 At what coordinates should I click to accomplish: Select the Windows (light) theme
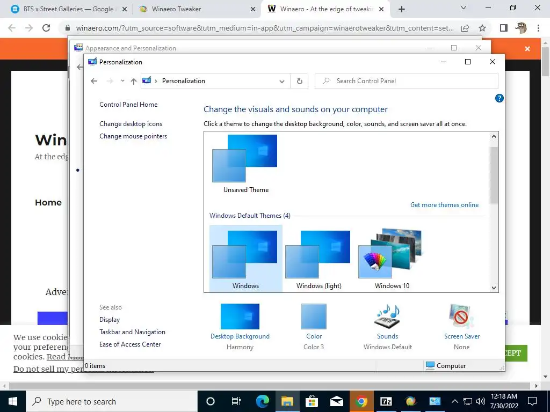tap(319, 259)
